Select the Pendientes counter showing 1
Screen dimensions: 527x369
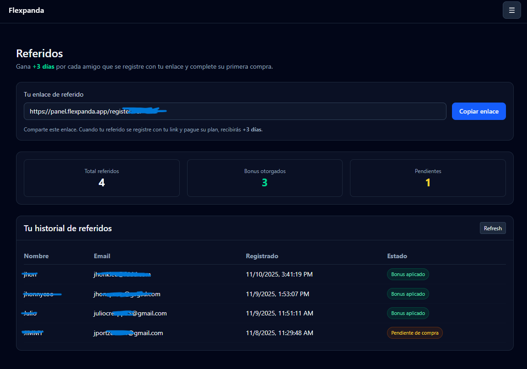428,178
